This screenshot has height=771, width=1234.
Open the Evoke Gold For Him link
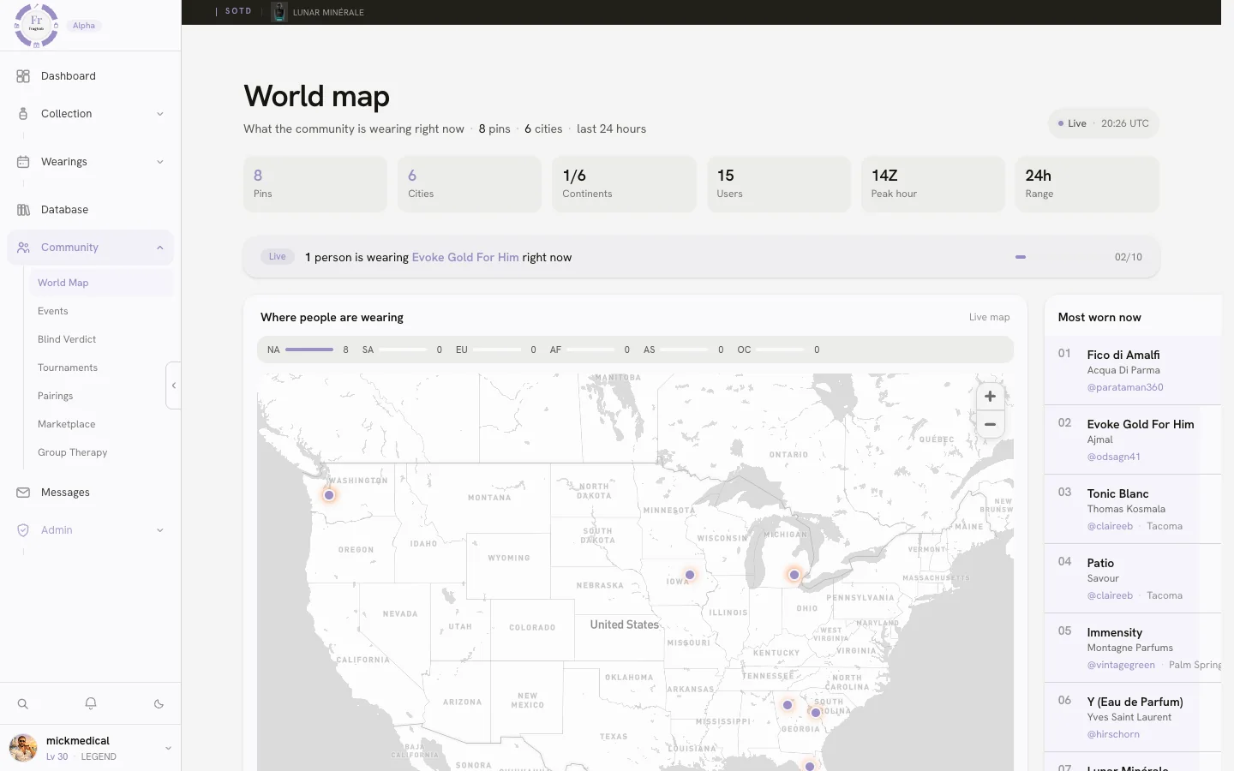tap(465, 257)
